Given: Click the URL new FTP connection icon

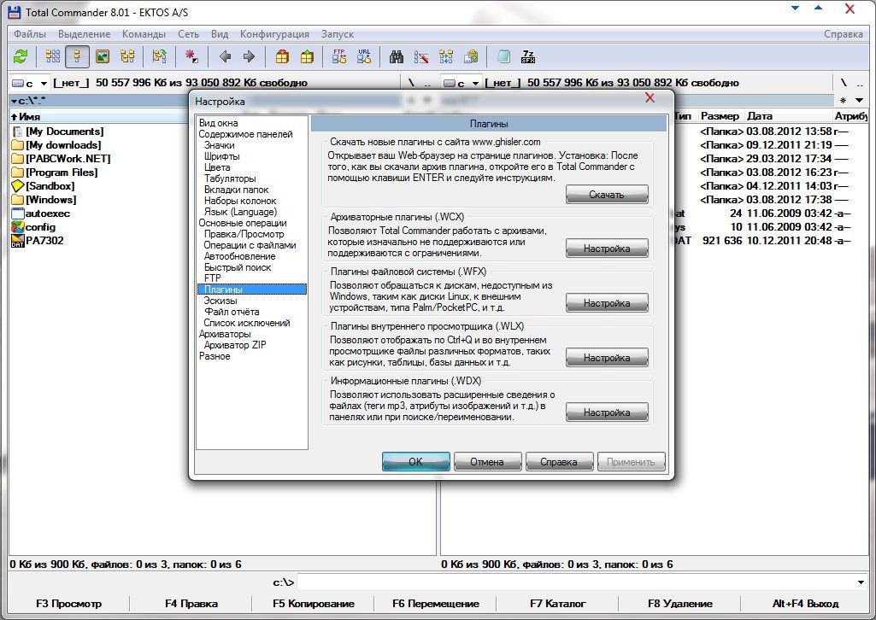Looking at the screenshot, I should [x=364, y=57].
